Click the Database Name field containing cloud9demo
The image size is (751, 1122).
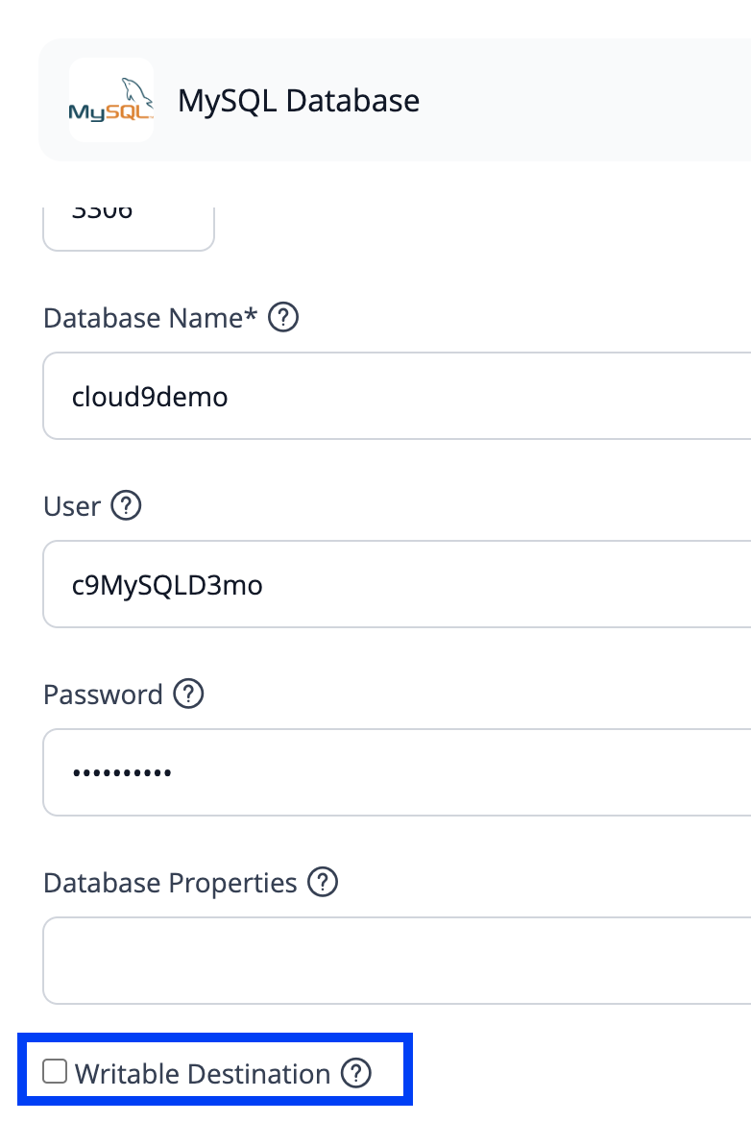tap(397, 396)
